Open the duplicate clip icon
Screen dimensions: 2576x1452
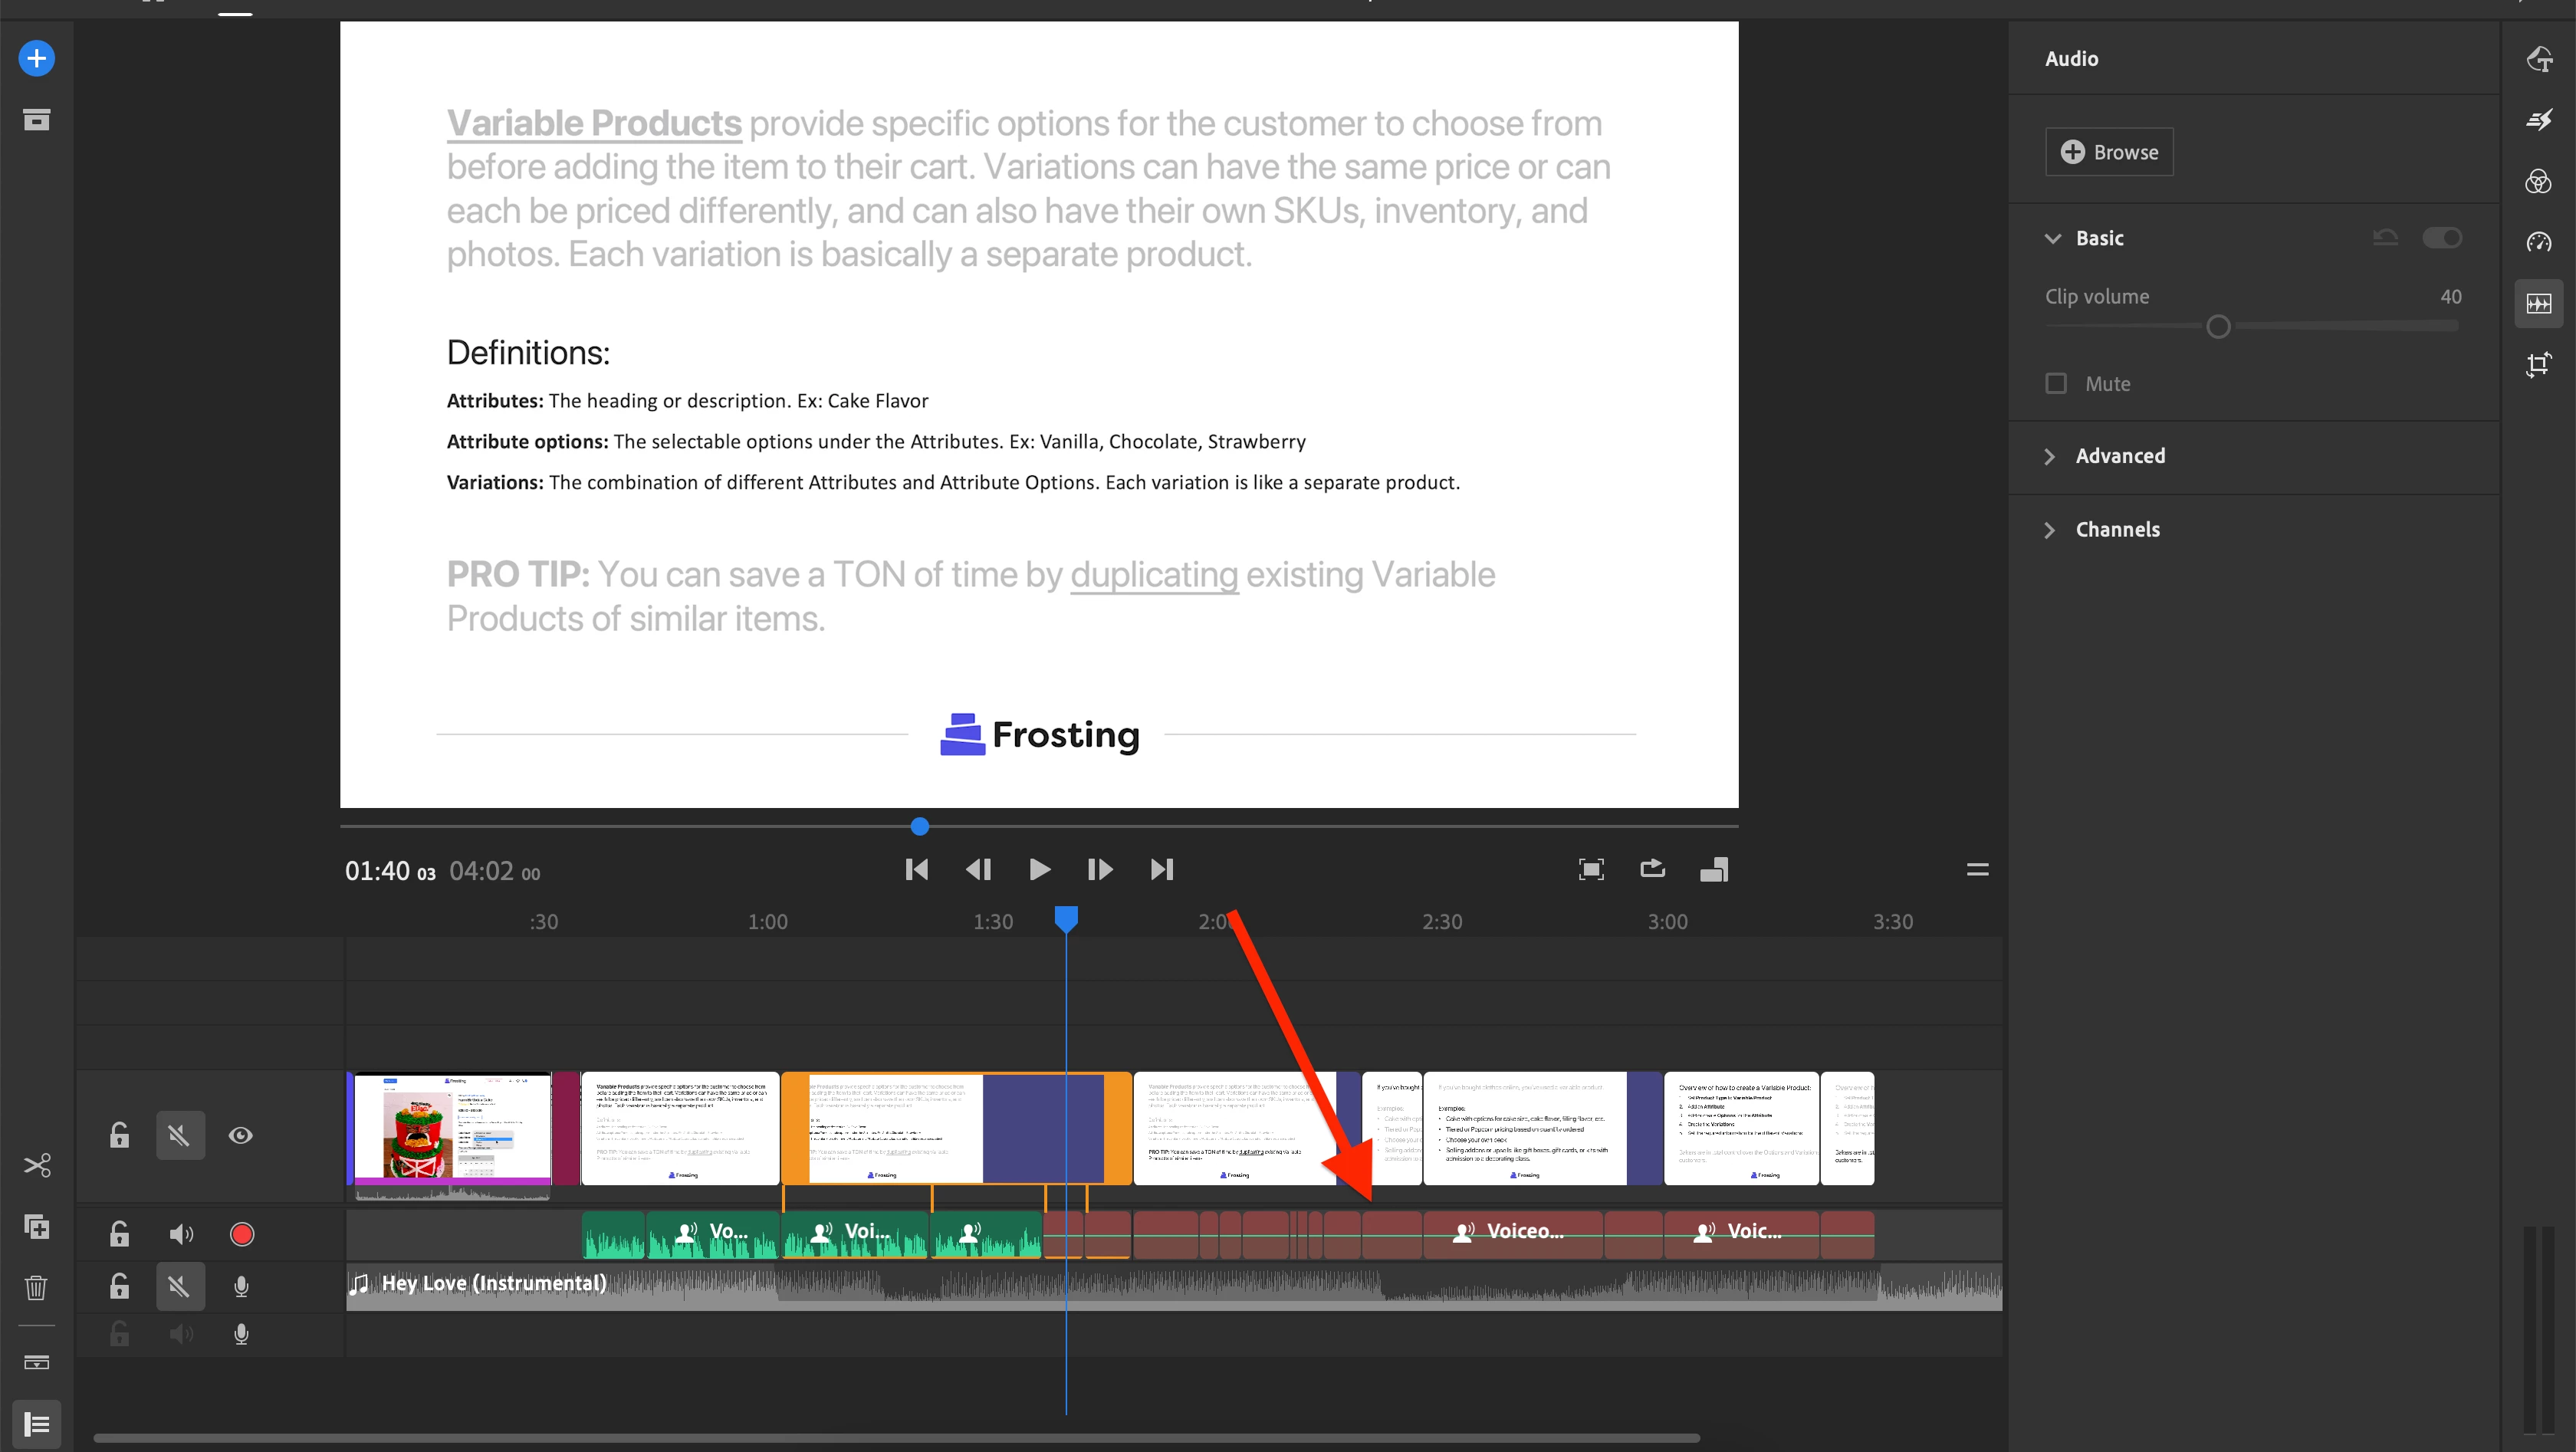pos(36,1227)
